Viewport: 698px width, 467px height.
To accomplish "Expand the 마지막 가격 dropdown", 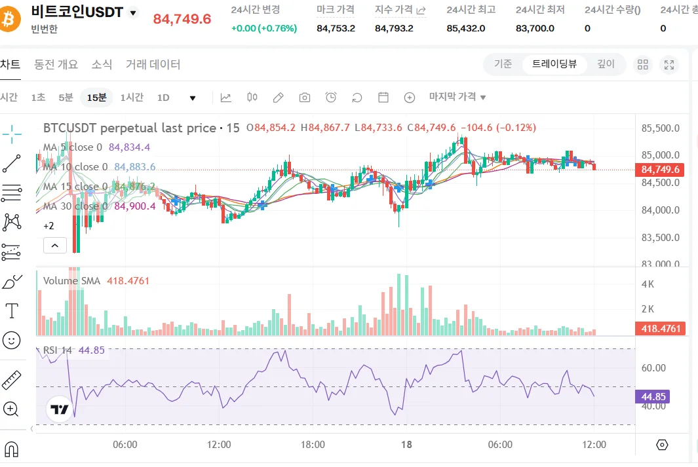I will tap(457, 97).
